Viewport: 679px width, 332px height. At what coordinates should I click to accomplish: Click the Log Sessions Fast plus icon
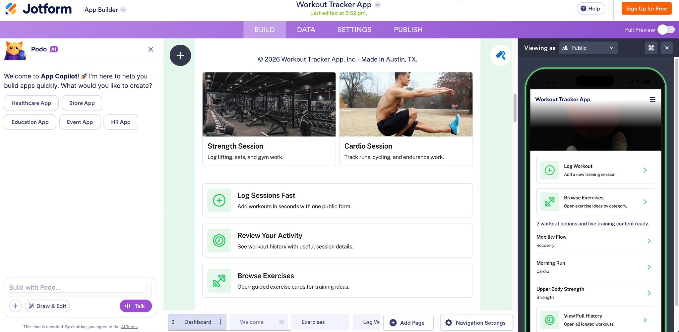(x=219, y=200)
